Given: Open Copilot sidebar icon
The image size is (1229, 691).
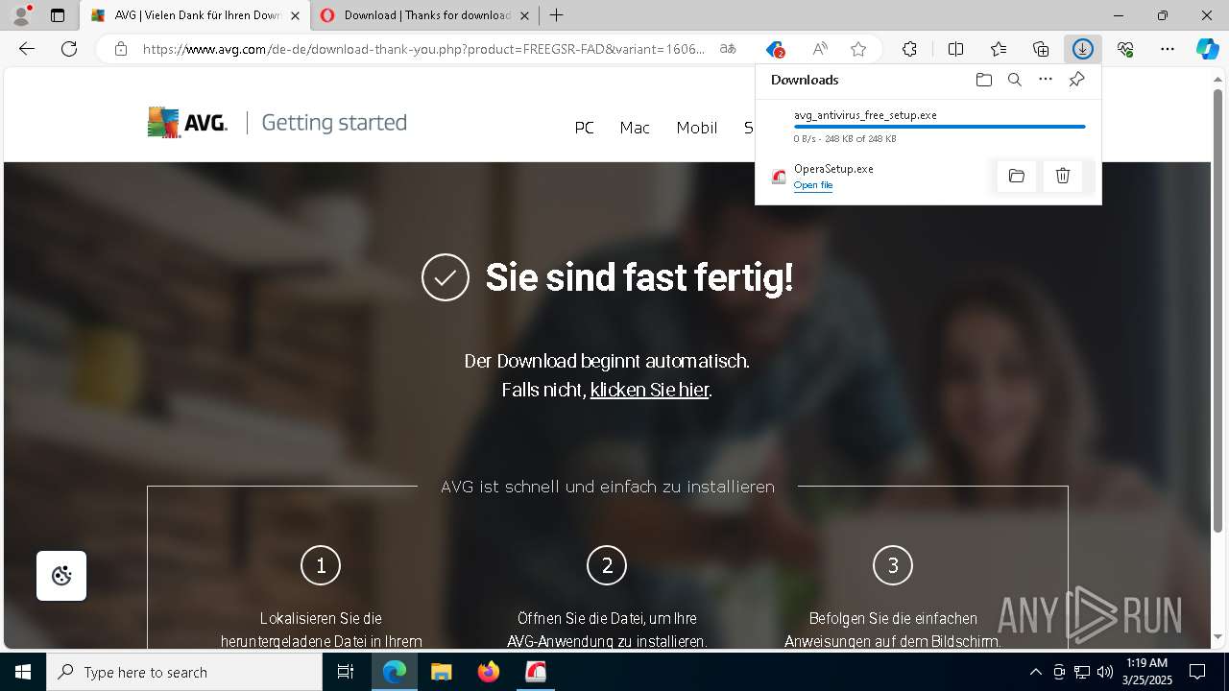Looking at the screenshot, I should coord(1208,49).
